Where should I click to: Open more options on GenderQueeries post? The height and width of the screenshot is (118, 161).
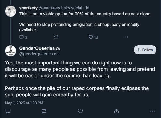[152, 111]
